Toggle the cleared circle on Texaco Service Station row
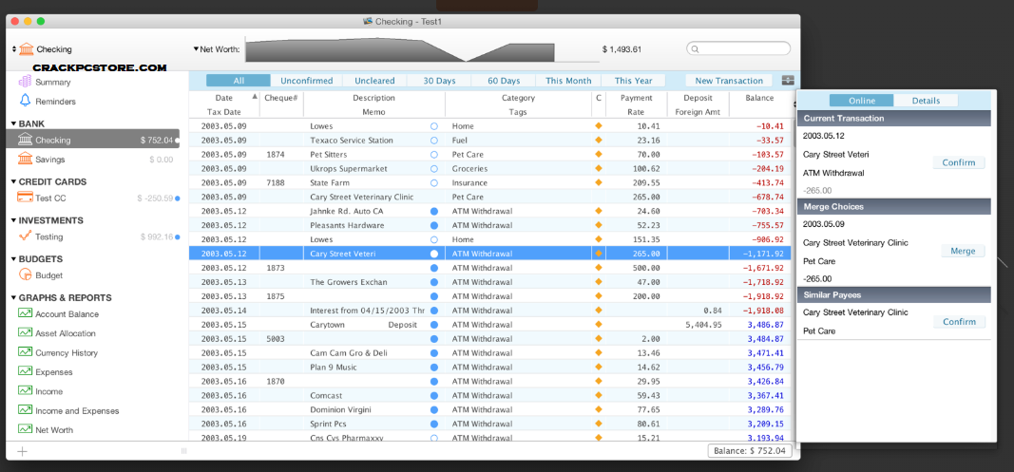 (434, 140)
